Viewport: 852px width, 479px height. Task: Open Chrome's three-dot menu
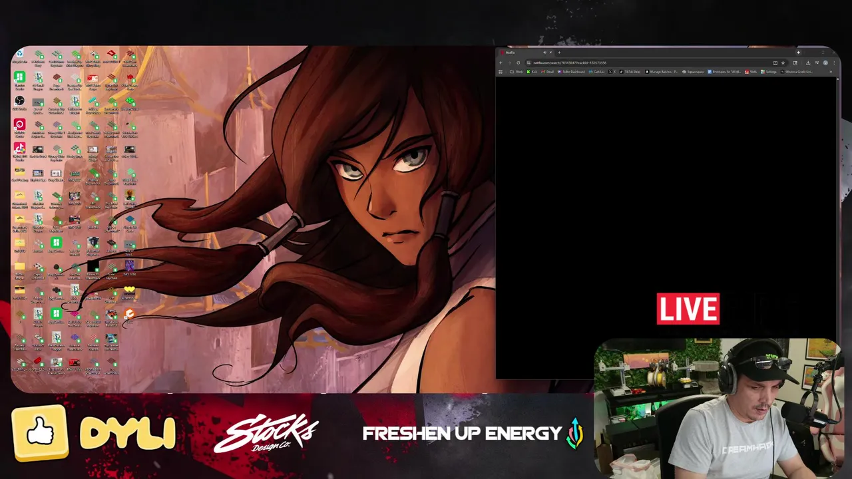pos(834,63)
